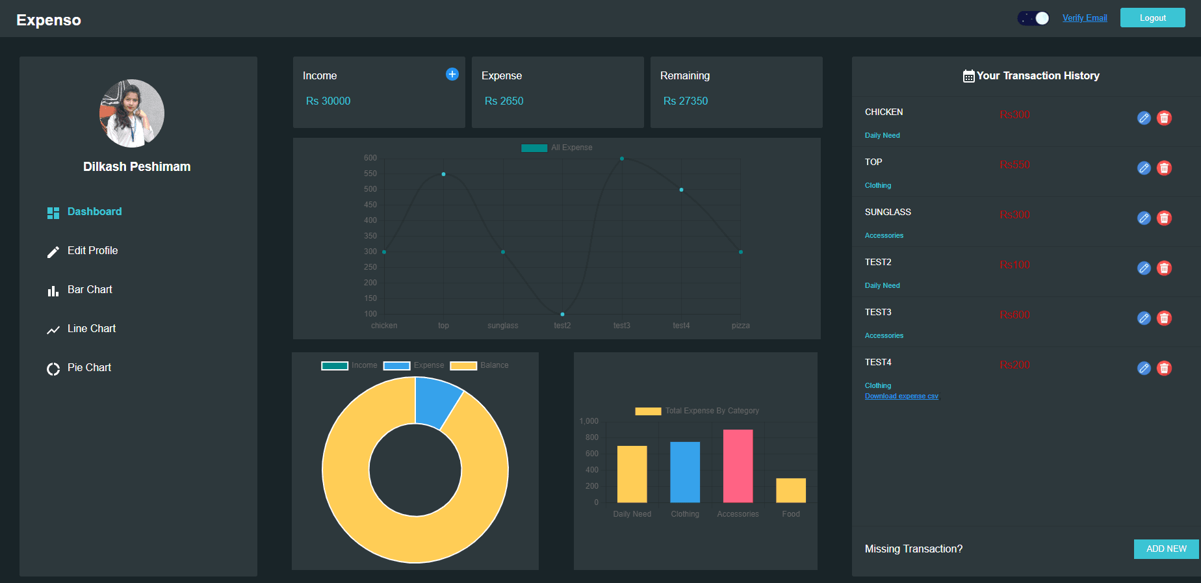Click the add income plus icon
Image resolution: width=1201 pixels, height=583 pixels.
click(x=452, y=75)
